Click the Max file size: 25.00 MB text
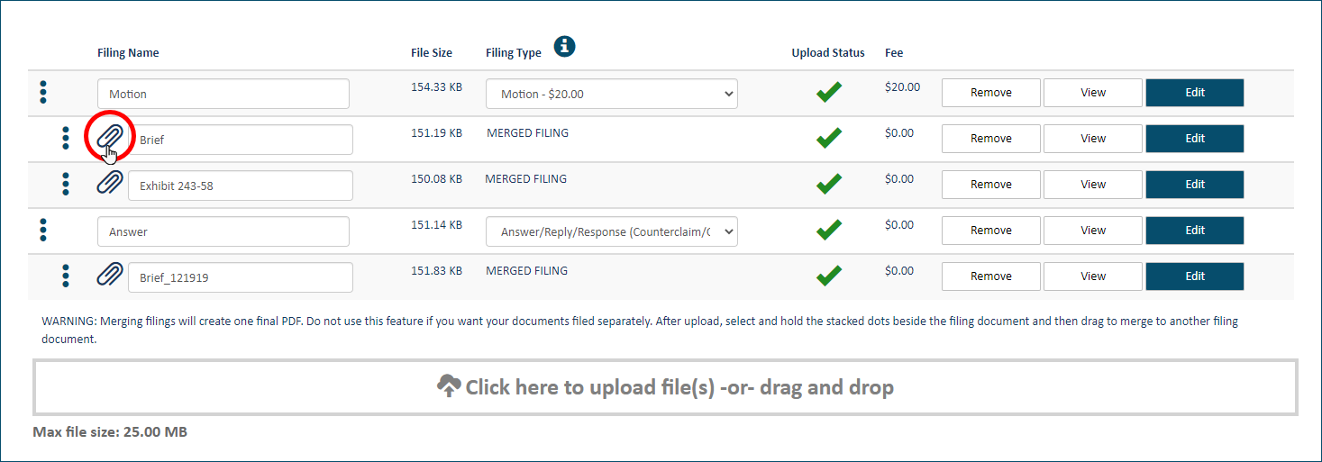 (x=110, y=432)
